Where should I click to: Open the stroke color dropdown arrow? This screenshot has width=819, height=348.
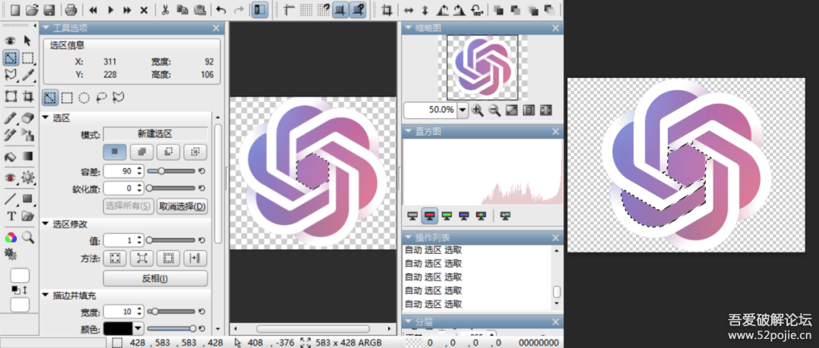point(138,328)
